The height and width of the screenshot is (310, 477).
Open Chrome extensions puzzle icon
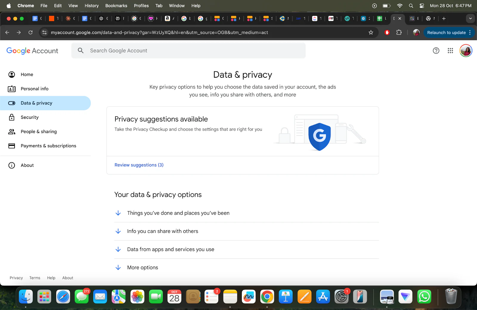399,32
